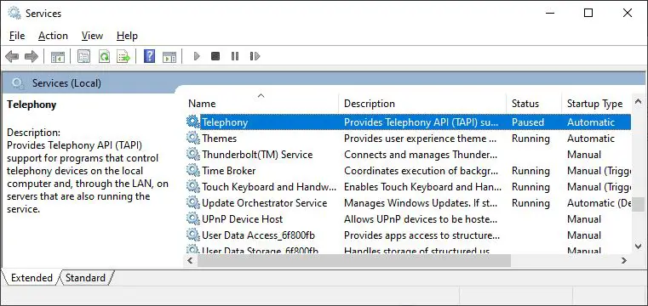Sort by the Startup Type column header
The height and width of the screenshot is (306, 648).
tap(595, 104)
